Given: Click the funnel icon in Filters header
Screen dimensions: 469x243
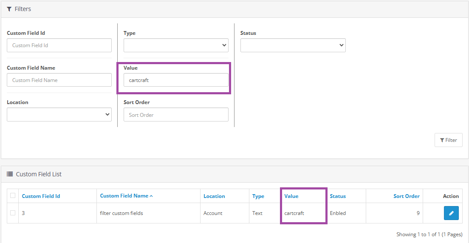Looking at the screenshot, I should pyautogui.click(x=9, y=9).
